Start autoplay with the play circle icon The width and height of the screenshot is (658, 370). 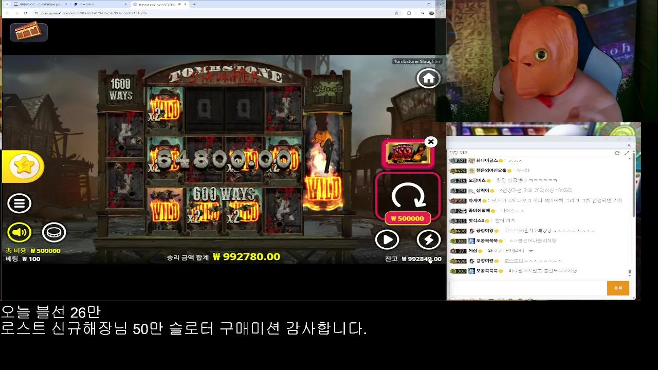point(387,239)
